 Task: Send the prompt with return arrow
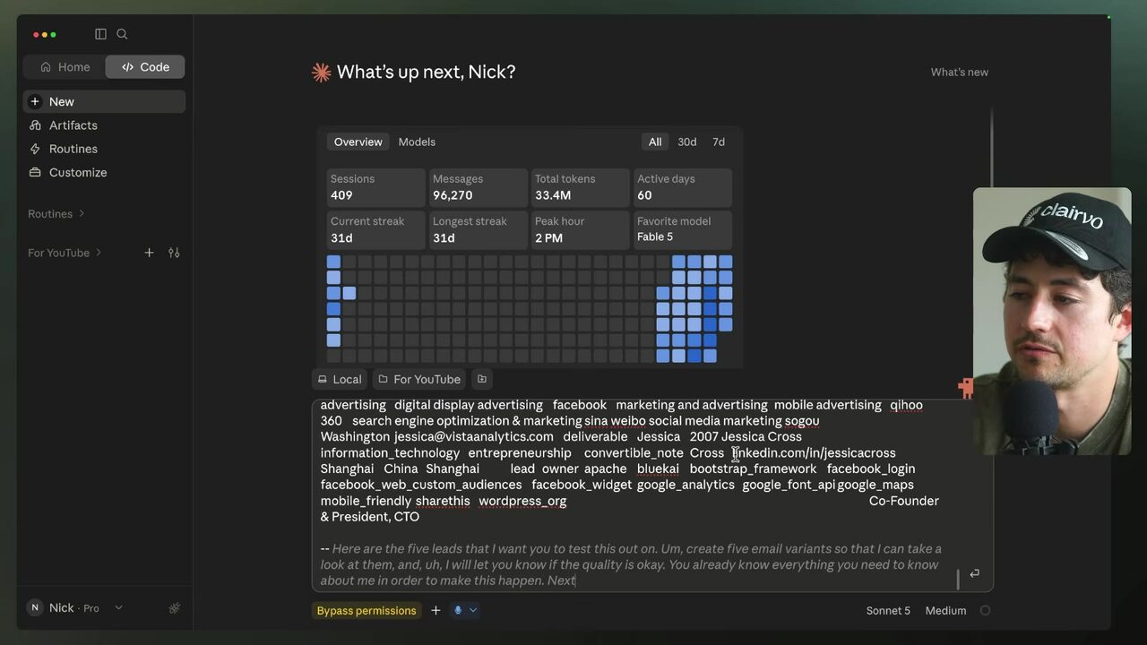(x=974, y=573)
